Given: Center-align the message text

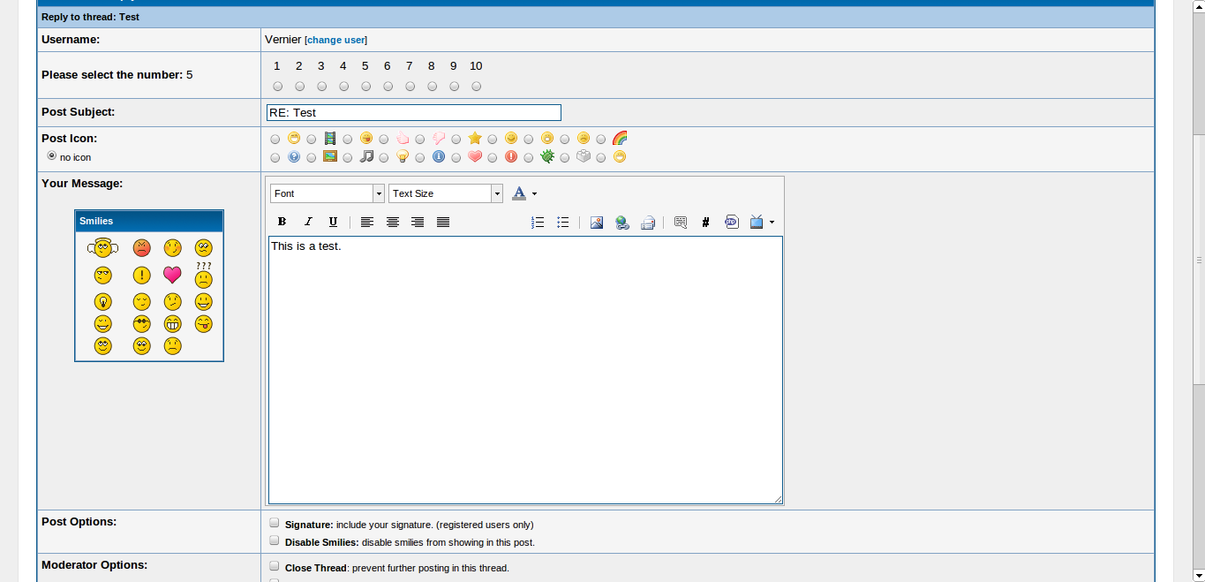Looking at the screenshot, I should tap(393, 223).
